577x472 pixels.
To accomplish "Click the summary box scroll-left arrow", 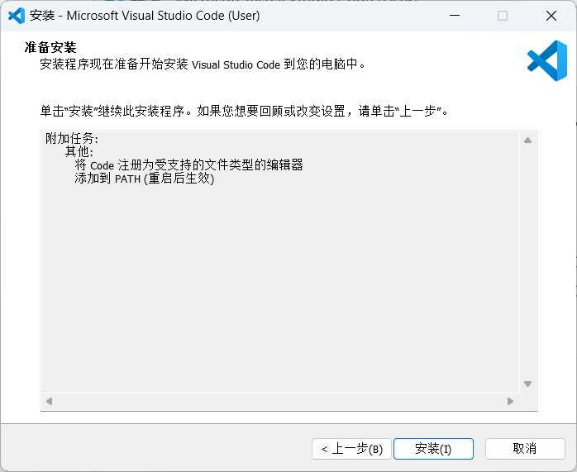I will (x=49, y=401).
